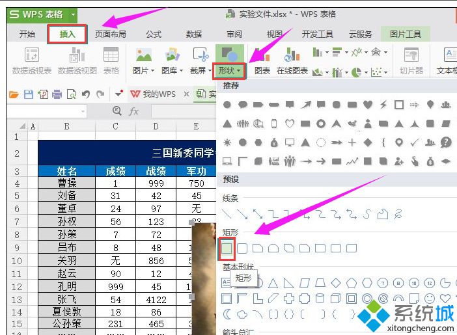Click the magnifier icon beside fx
The width and height of the screenshot is (457, 335).
point(117,111)
